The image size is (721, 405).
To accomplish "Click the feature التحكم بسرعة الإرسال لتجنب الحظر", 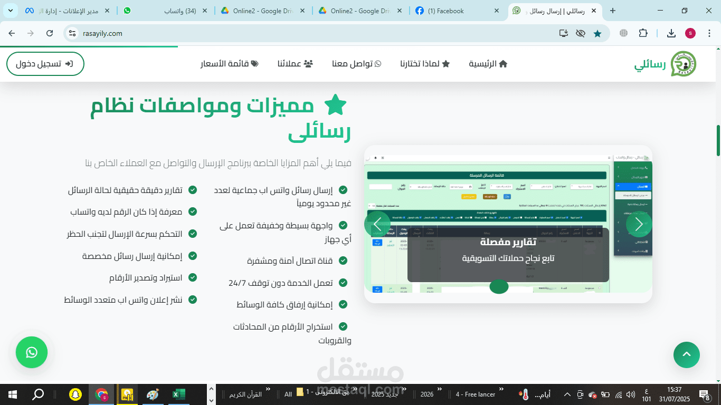I will click(125, 234).
